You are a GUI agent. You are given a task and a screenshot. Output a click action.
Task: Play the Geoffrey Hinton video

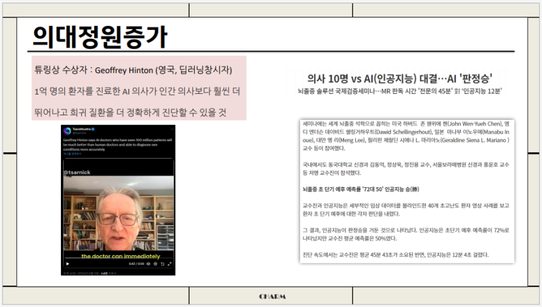[x=68, y=264]
